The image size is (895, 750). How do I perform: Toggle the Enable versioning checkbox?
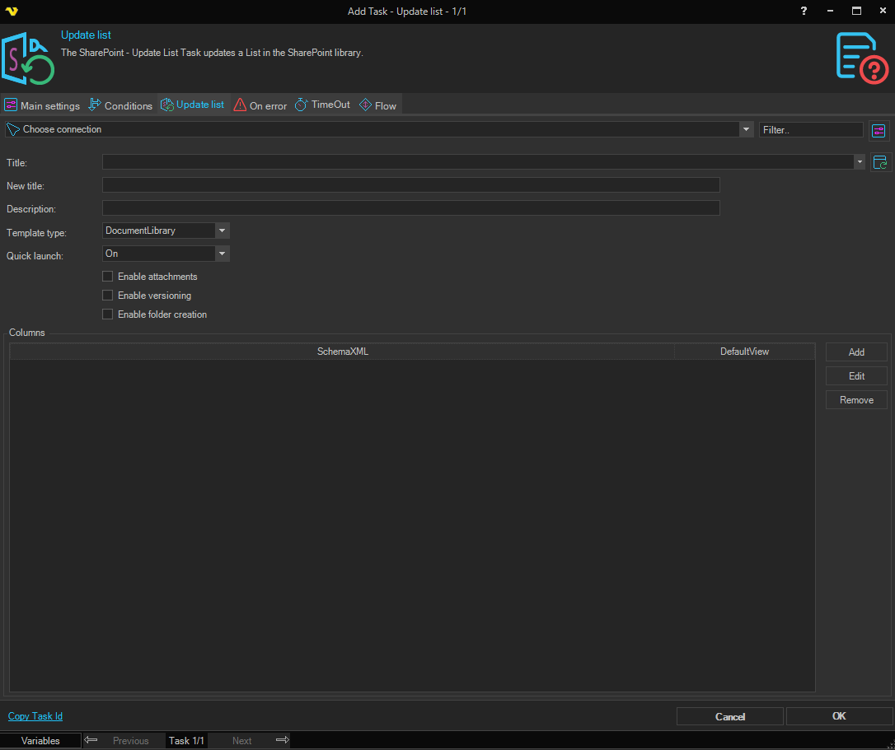click(107, 296)
